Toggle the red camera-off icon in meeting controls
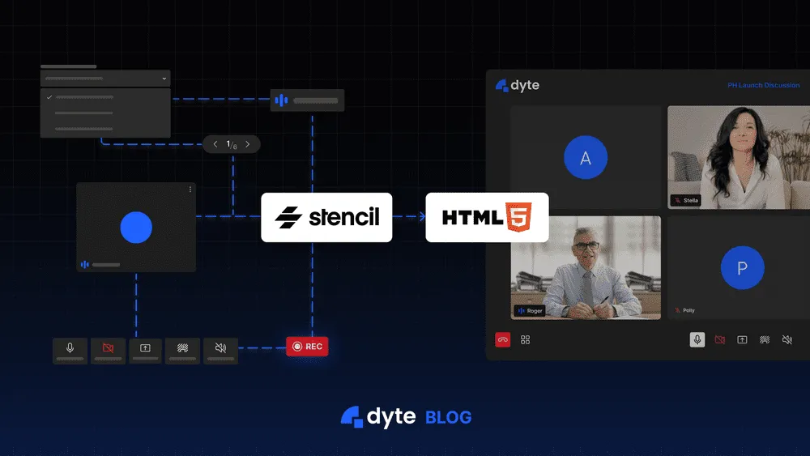Viewport: 810px width, 456px height. [x=719, y=340]
